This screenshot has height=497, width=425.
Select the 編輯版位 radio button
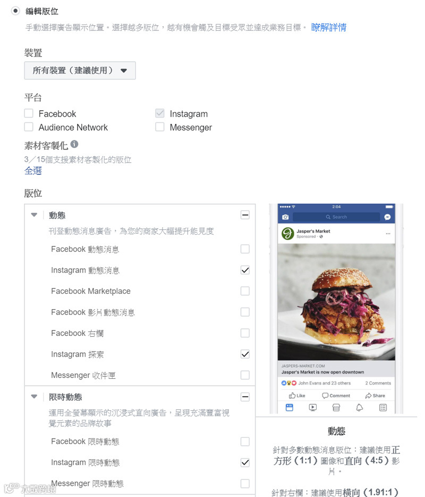[x=15, y=11]
